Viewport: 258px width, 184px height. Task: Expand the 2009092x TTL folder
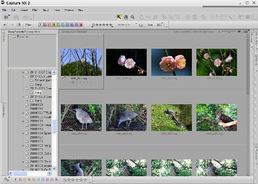[23, 113]
